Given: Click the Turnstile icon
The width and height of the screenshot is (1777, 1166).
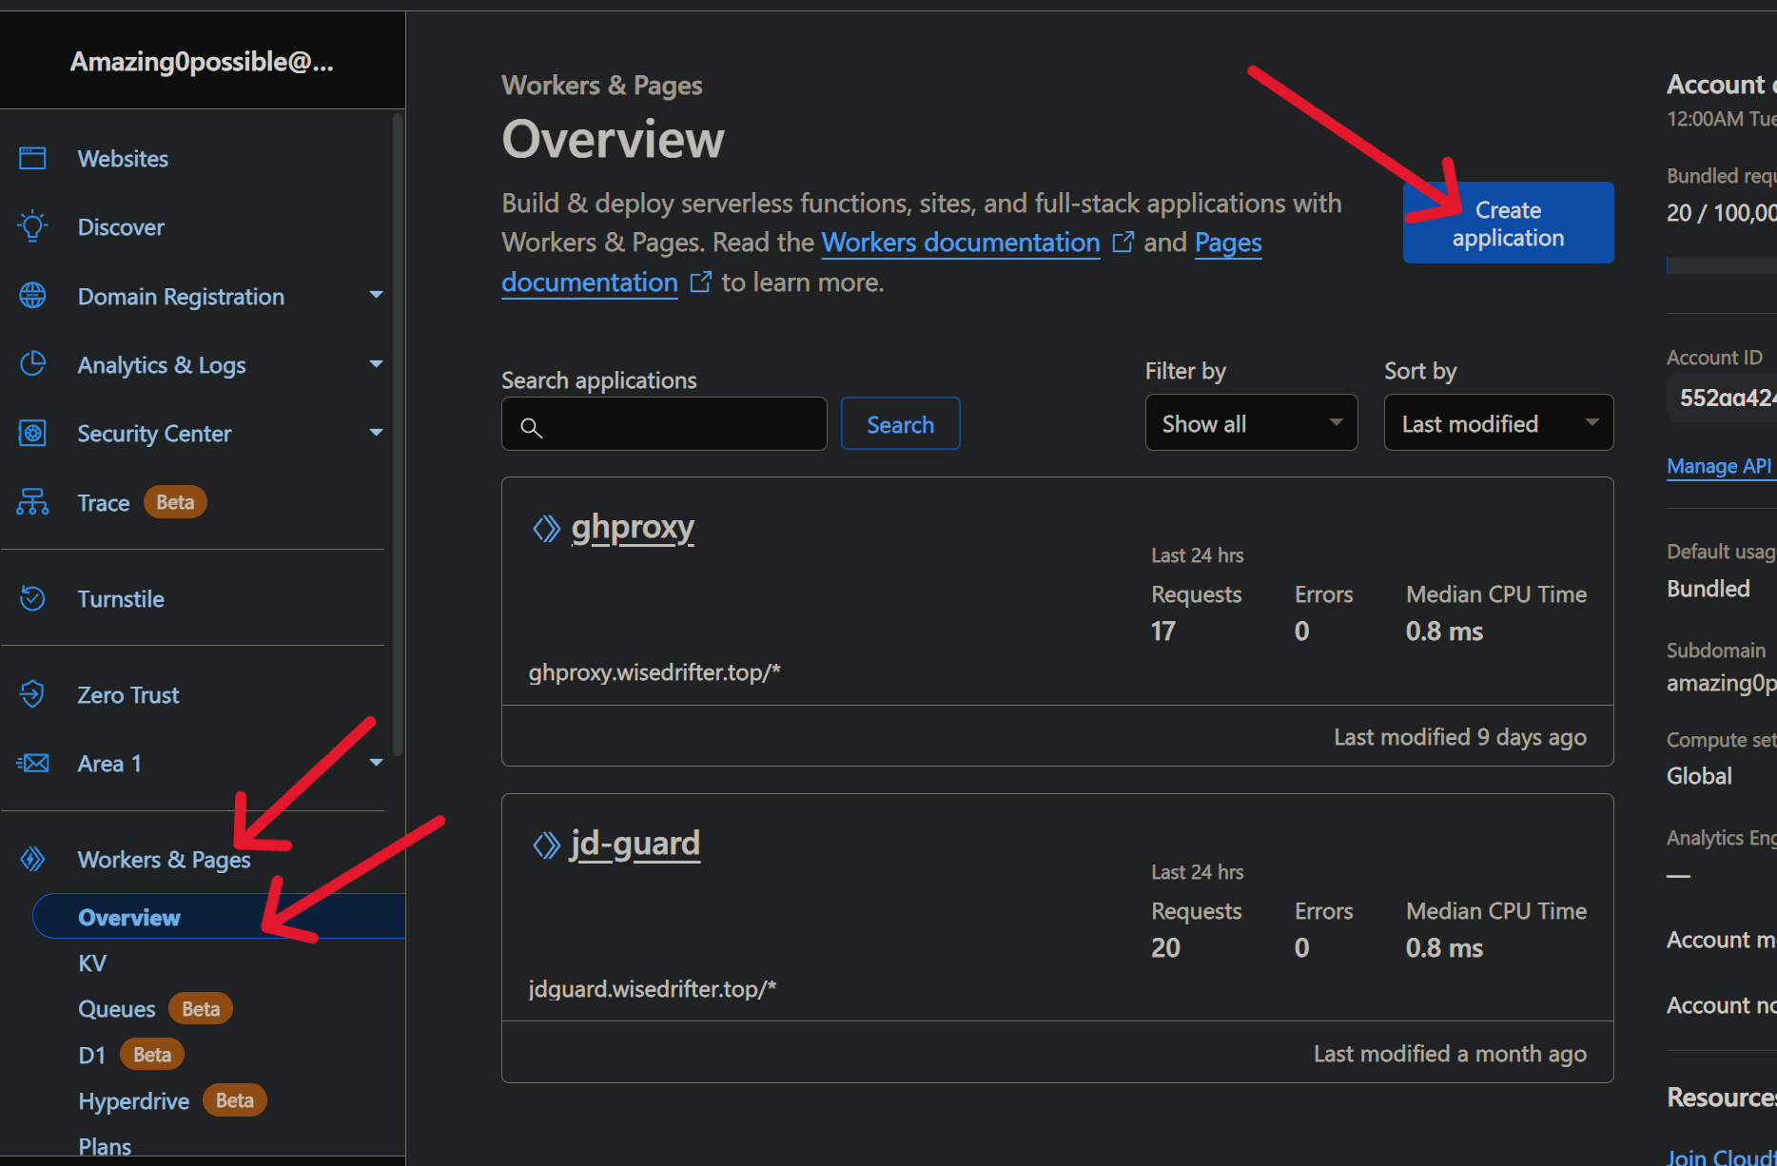Looking at the screenshot, I should click(32, 598).
